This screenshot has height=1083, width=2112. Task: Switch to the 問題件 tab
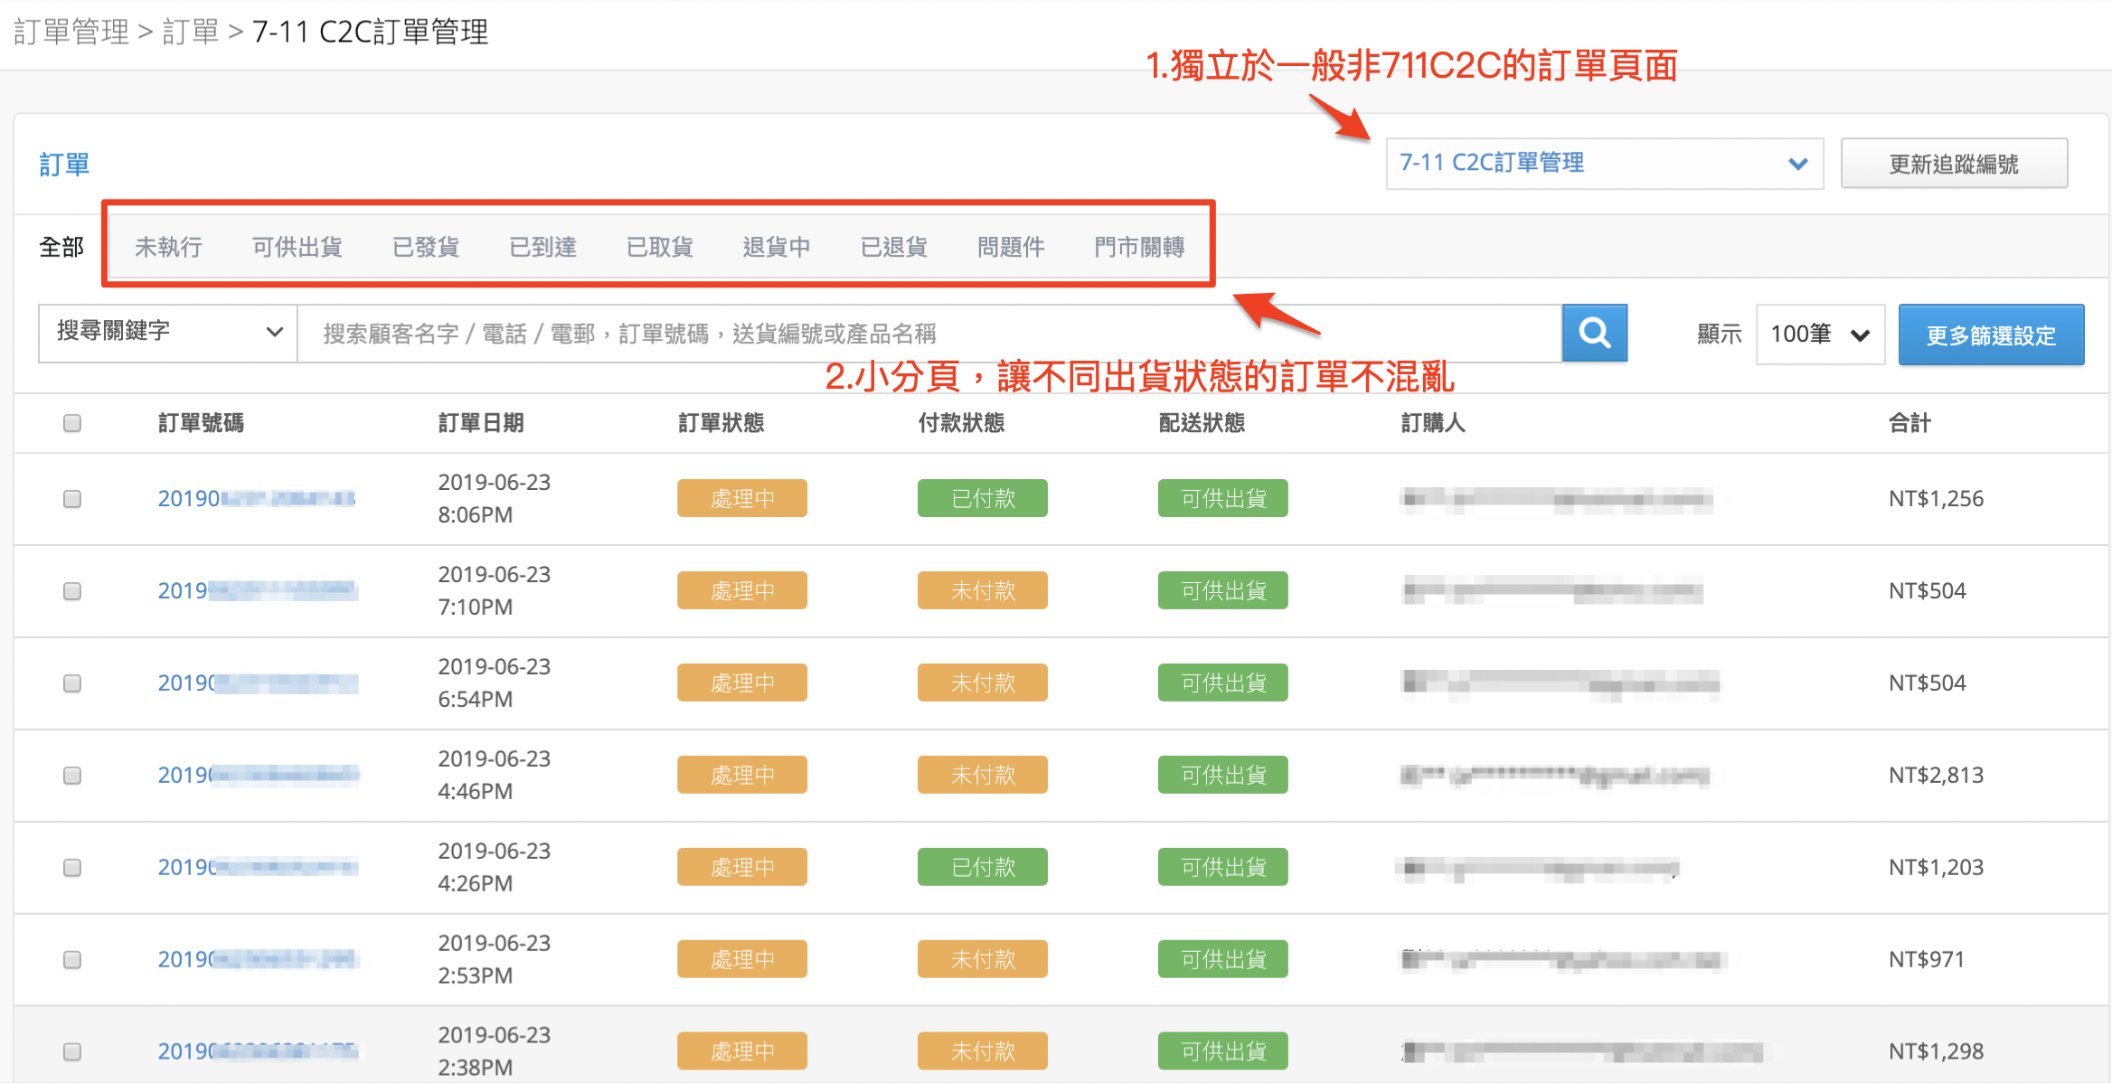click(x=1011, y=247)
